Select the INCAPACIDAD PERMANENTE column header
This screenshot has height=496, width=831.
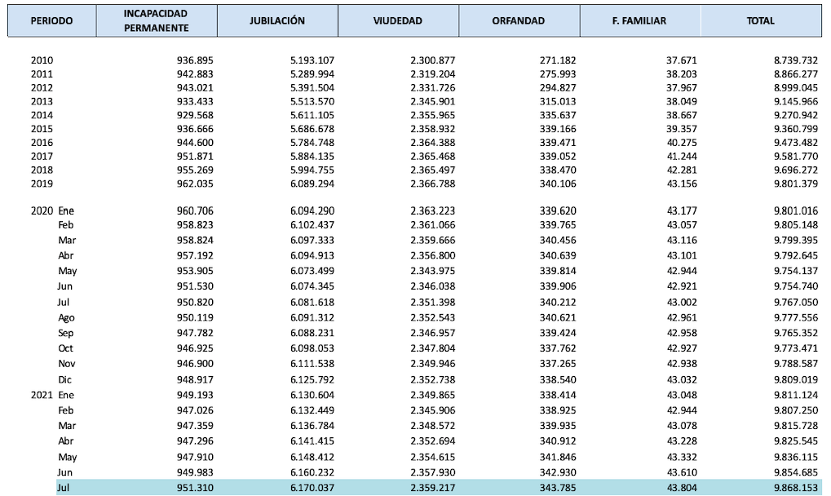coord(157,21)
